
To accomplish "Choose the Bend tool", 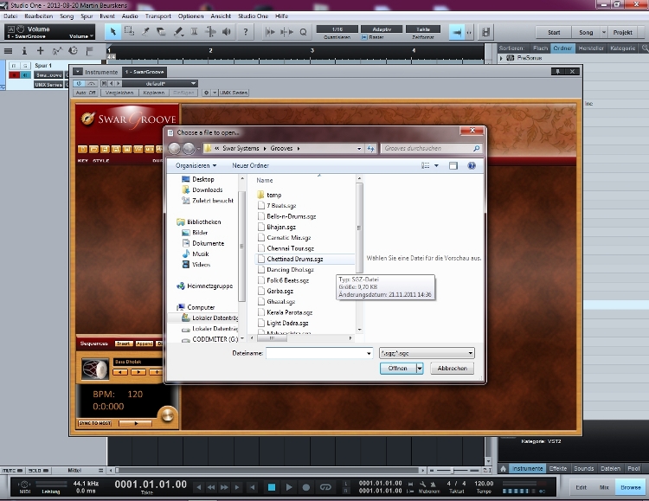I will click(x=210, y=32).
